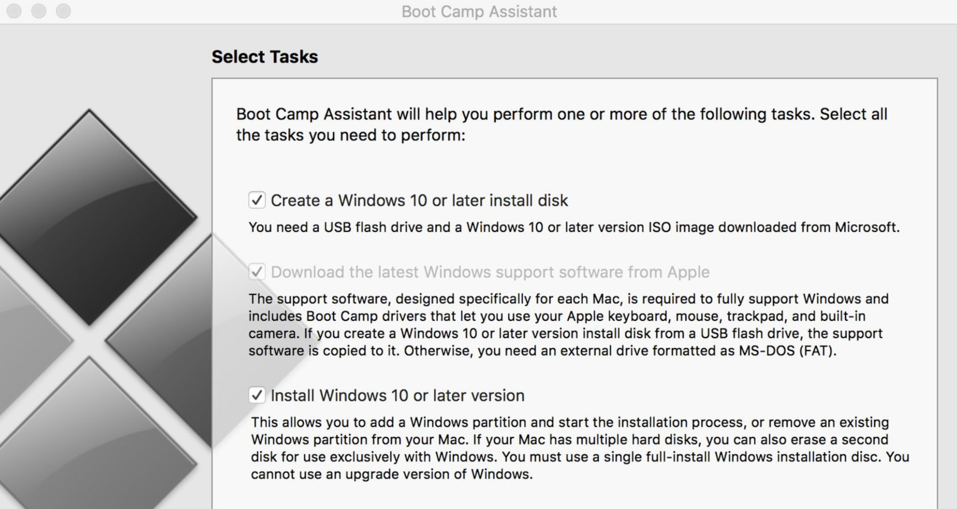Toggle Download latest Windows support software checkbox
The height and width of the screenshot is (509, 957).
click(x=257, y=272)
